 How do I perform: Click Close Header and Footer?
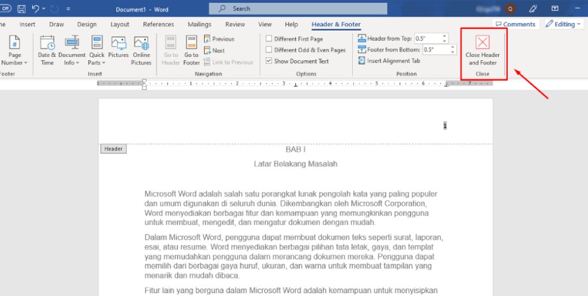483,51
